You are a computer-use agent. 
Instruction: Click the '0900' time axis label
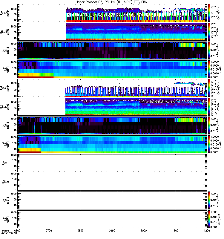click(112, 231)
